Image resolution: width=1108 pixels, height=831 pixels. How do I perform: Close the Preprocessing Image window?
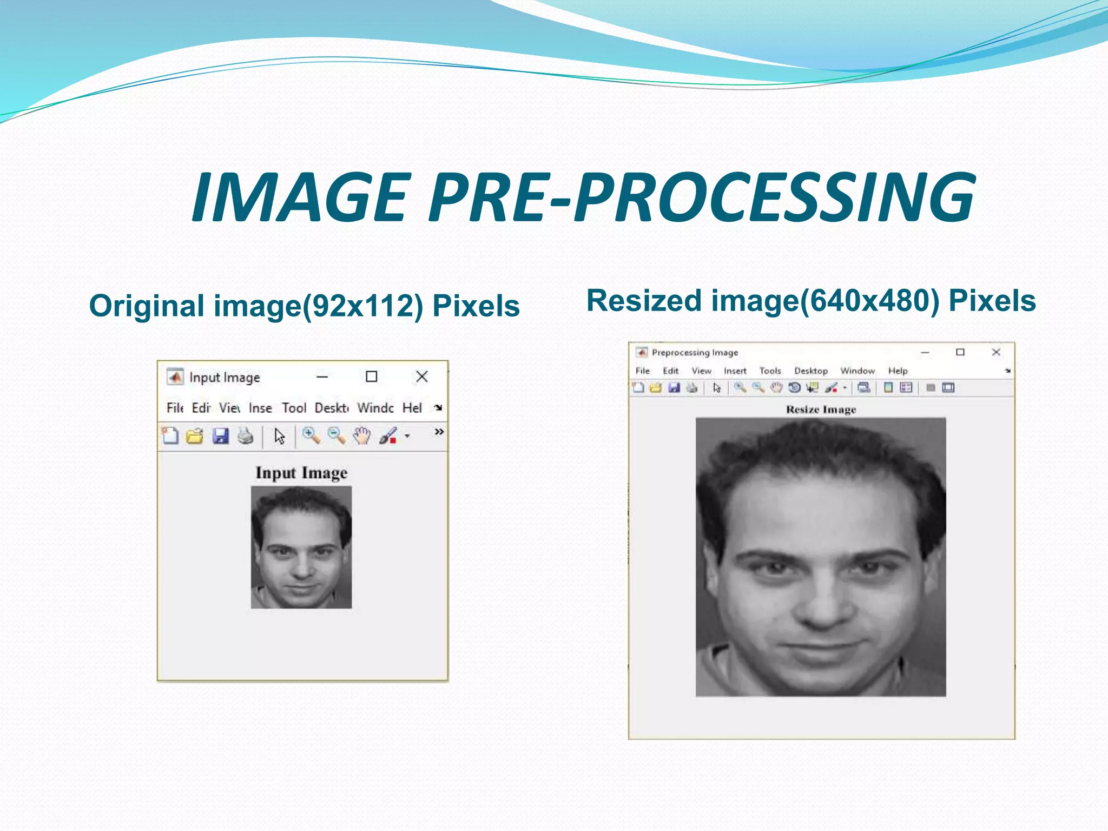click(996, 352)
